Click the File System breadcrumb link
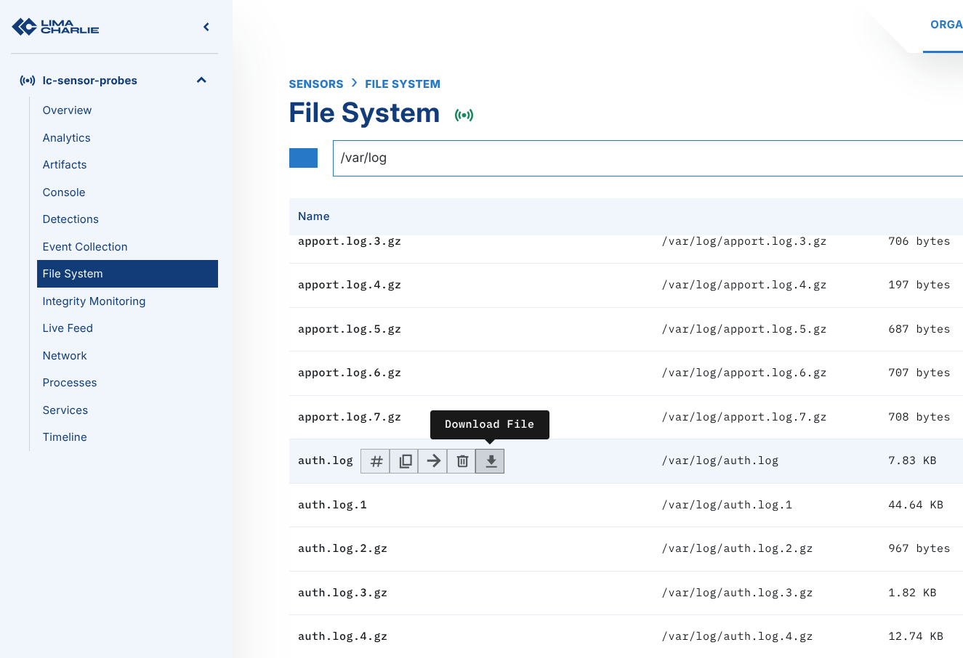The height and width of the screenshot is (658, 963). (402, 84)
